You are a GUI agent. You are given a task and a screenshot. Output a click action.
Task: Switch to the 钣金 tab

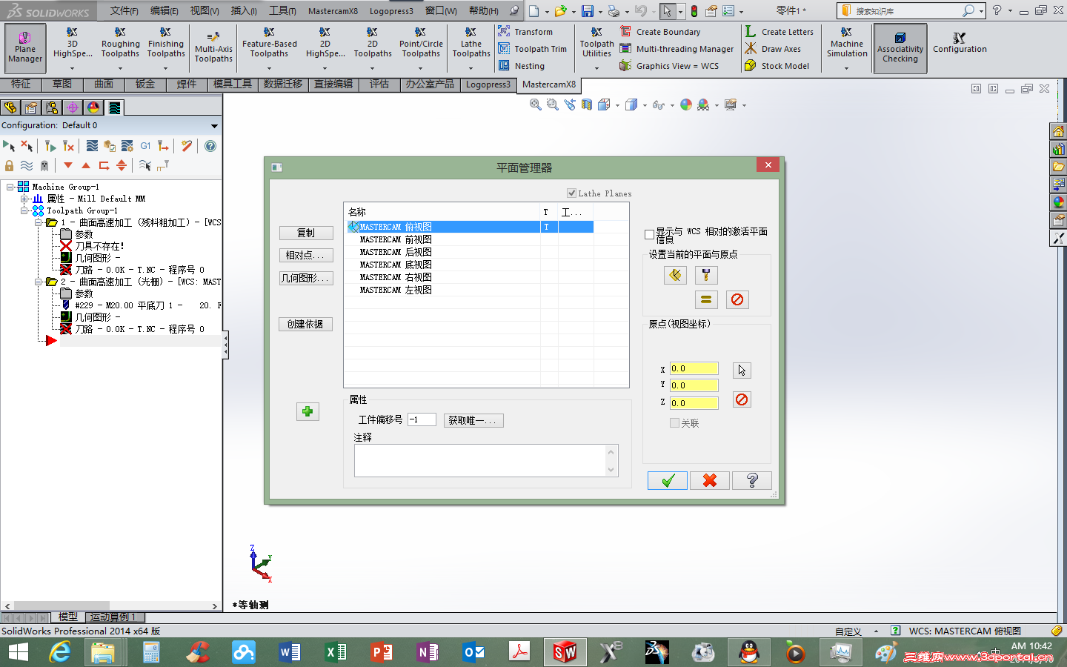tap(145, 84)
